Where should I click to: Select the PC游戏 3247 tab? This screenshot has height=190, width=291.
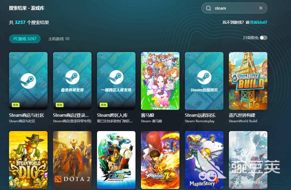(25, 39)
